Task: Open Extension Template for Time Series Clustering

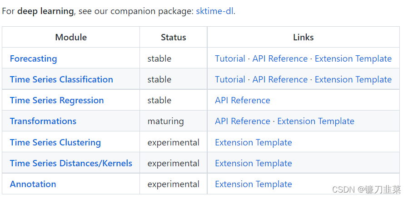Action: pos(254,142)
